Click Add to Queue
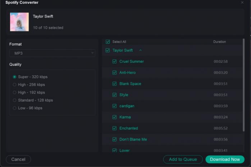The width and height of the screenshot is (251, 167). pos(183,160)
